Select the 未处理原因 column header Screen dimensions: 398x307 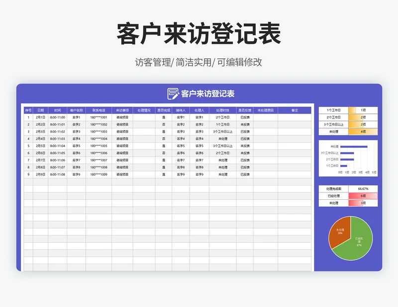pyautogui.click(x=266, y=110)
